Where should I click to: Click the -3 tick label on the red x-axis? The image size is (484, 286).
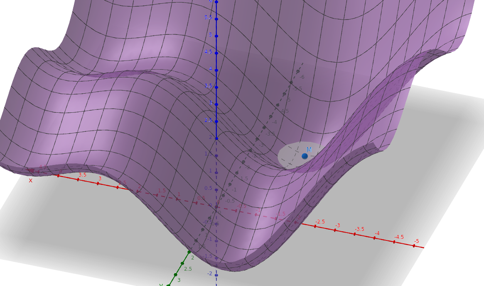(338, 225)
